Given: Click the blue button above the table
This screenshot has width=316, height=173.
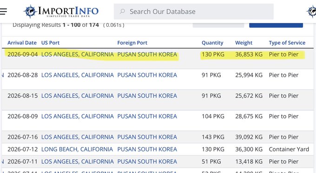Looking at the screenshot, I should [276, 26].
